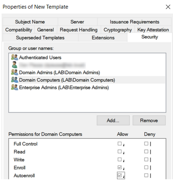Click the Enterprise Admins group icon
Screen dimensions: 173x180
click(15, 87)
